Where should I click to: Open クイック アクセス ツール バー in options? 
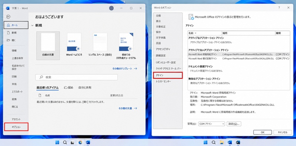pos(168,69)
